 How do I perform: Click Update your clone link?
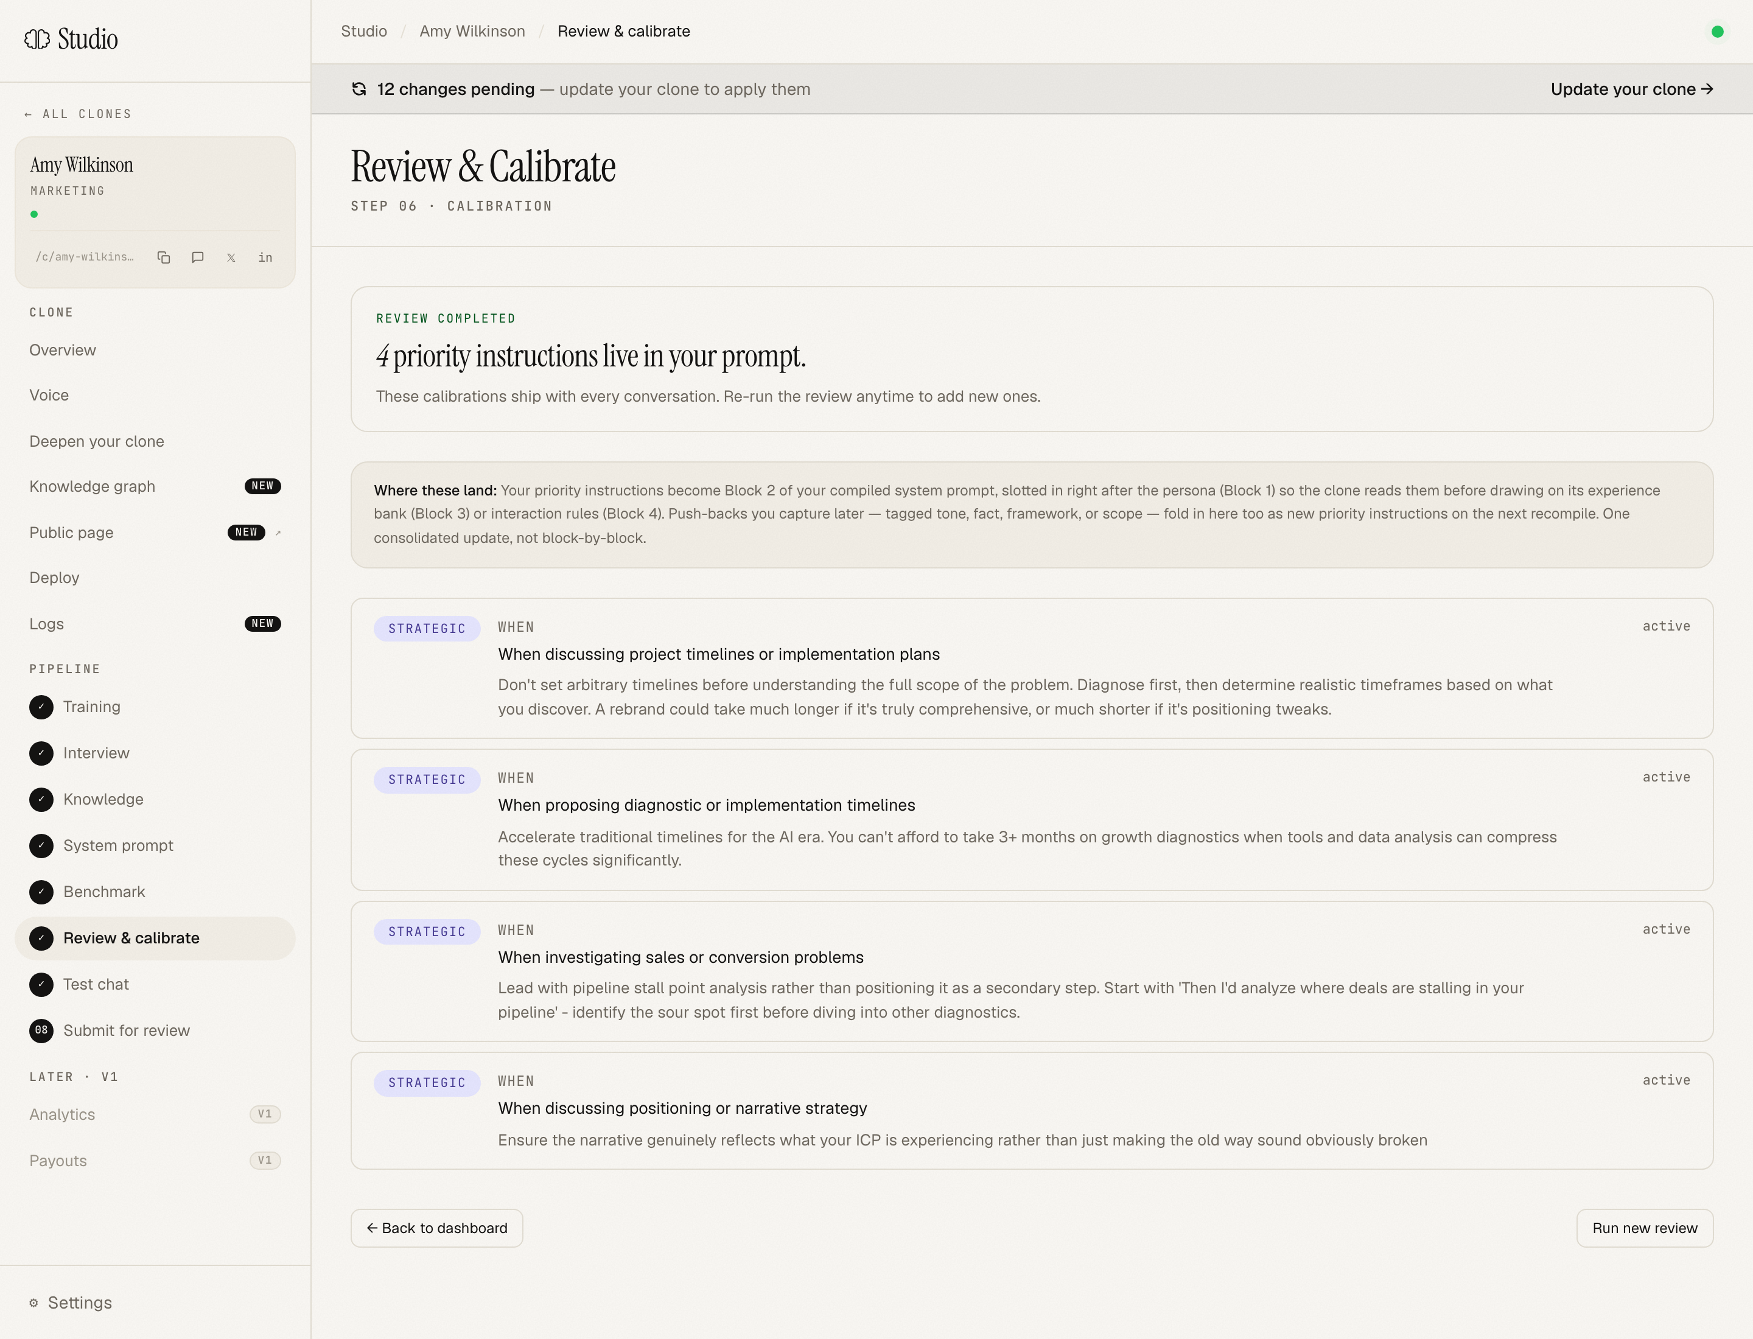(x=1631, y=89)
